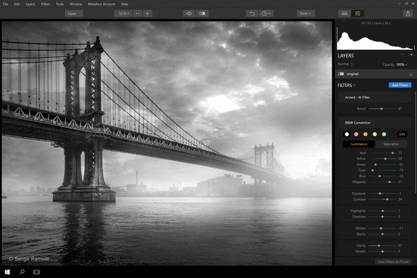The width and height of the screenshot is (417, 278).
Task: Click the zoom in plus button
Action: (147, 13)
